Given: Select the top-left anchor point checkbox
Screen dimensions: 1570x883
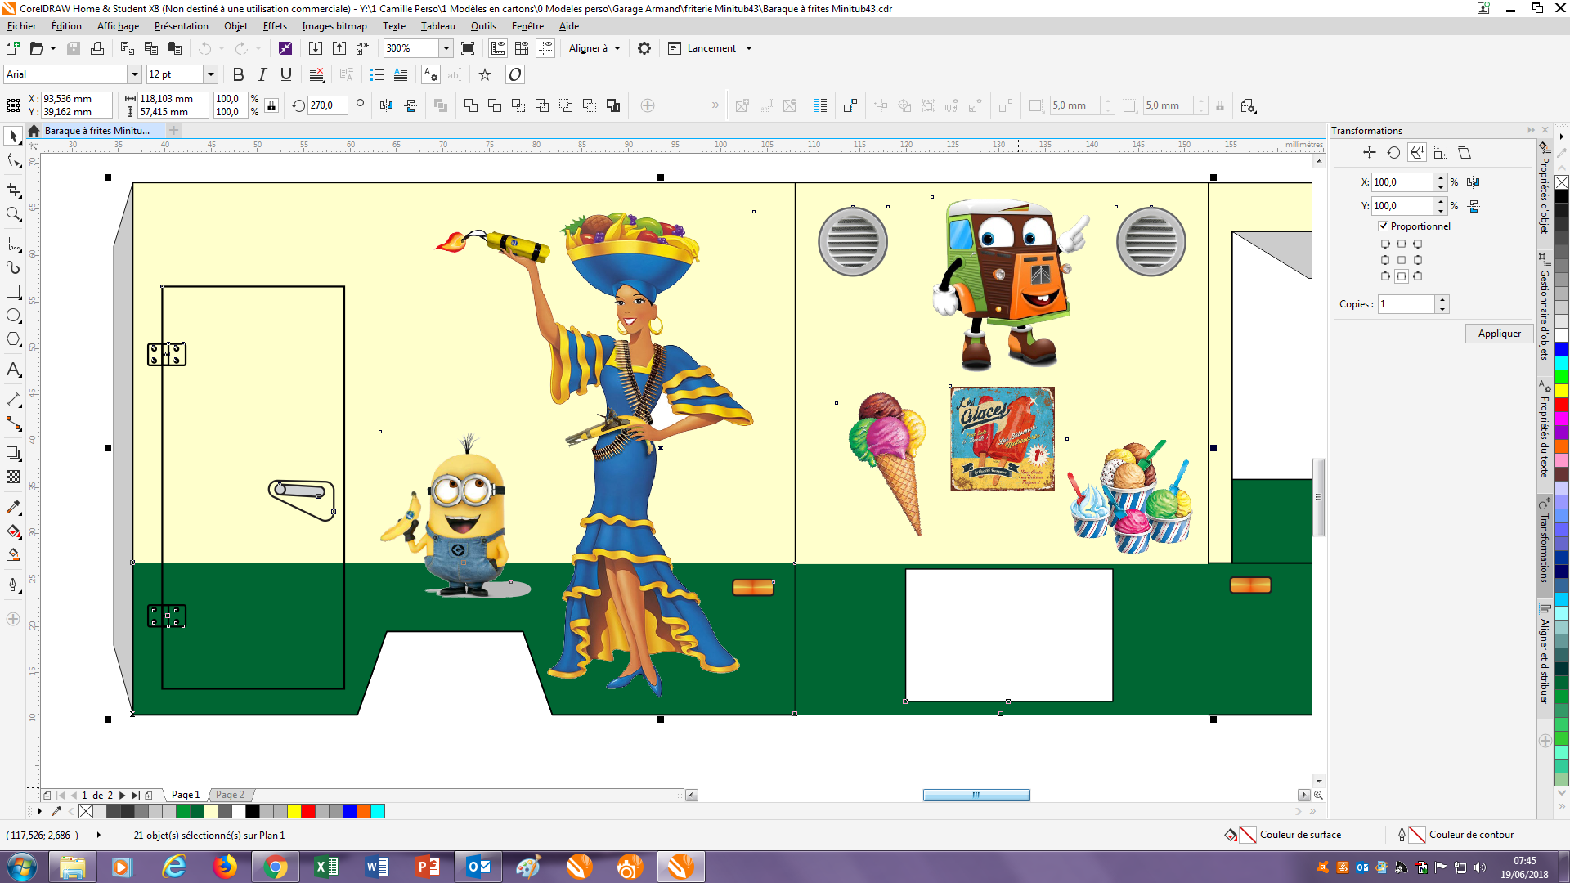Looking at the screenshot, I should (x=1384, y=244).
